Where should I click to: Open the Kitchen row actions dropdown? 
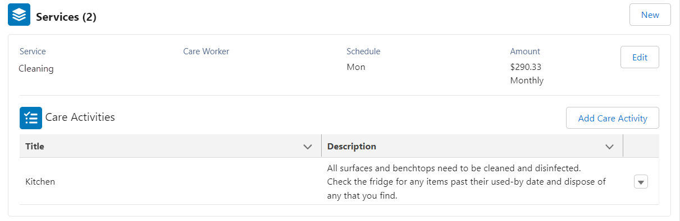(641, 182)
